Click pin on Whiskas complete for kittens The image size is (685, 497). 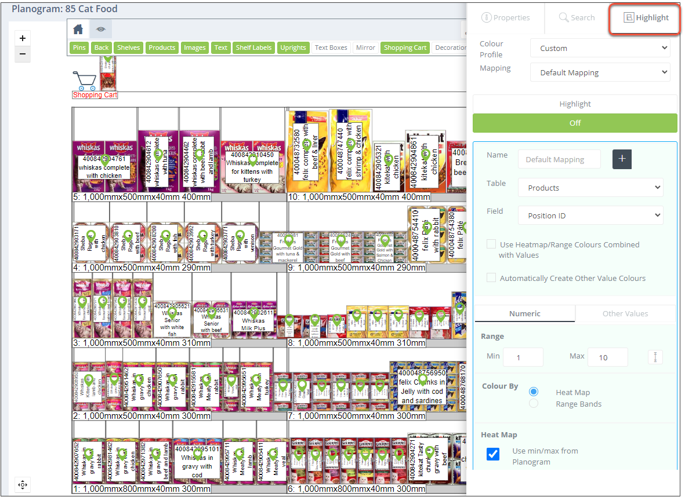pyautogui.click(x=253, y=160)
